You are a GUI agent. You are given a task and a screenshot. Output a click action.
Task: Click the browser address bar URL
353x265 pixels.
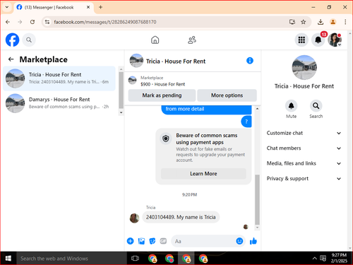105,22
